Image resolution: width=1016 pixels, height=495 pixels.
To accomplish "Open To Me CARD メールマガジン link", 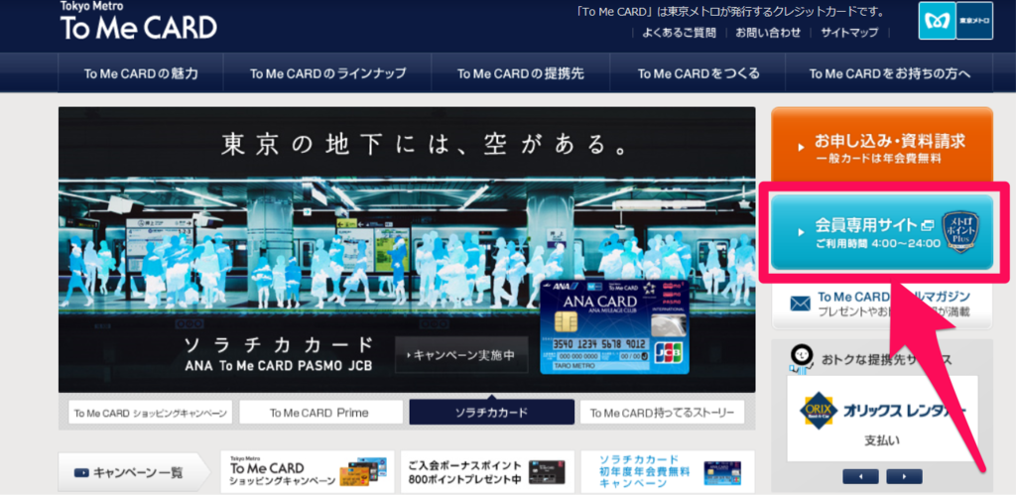I will tap(882, 306).
